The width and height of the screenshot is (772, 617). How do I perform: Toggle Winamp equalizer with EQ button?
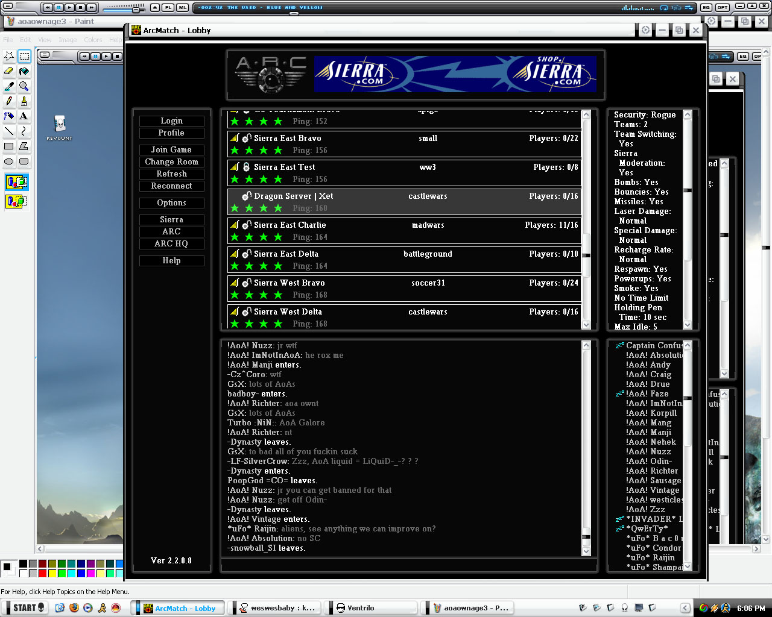706,8
